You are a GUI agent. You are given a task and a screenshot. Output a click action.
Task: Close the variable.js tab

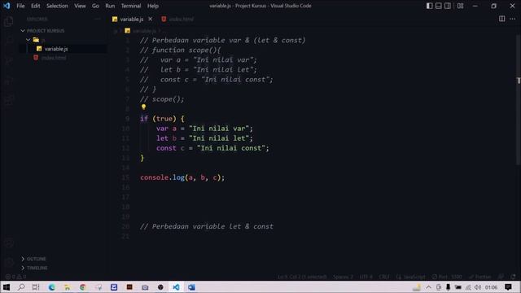150,19
